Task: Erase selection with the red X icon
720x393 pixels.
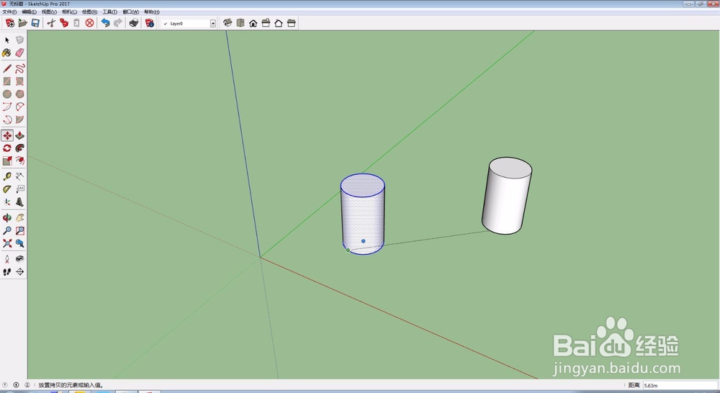Action: (89, 23)
